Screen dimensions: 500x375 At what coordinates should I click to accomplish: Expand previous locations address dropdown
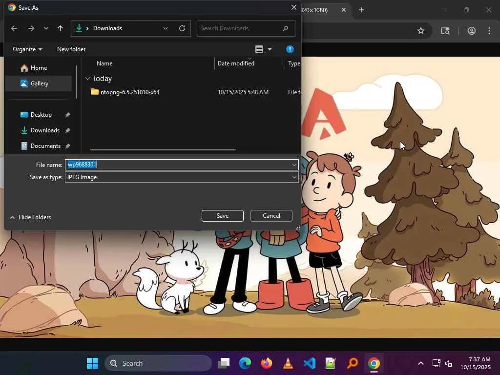[165, 28]
